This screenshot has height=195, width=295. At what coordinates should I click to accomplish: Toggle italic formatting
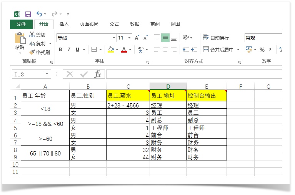pyautogui.click(x=69, y=50)
